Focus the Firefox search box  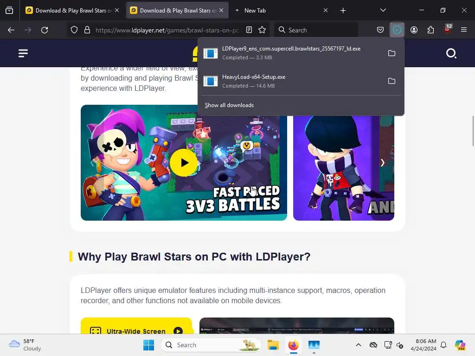point(316,30)
